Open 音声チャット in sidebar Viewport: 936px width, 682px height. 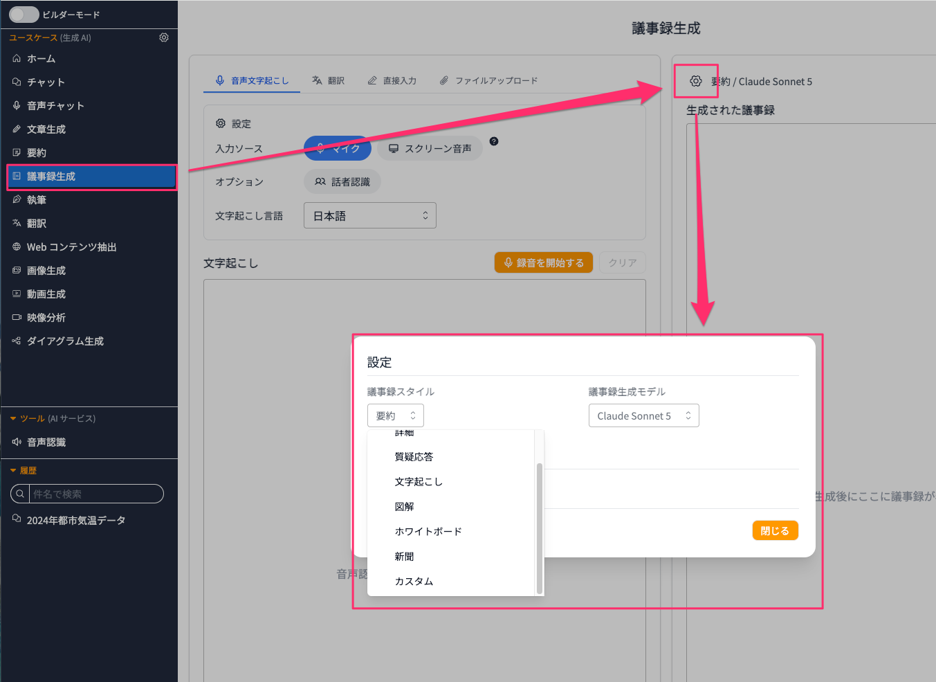[x=90, y=106]
